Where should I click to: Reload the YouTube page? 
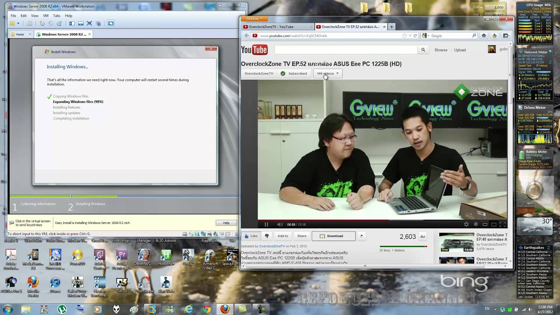pyautogui.click(x=415, y=36)
